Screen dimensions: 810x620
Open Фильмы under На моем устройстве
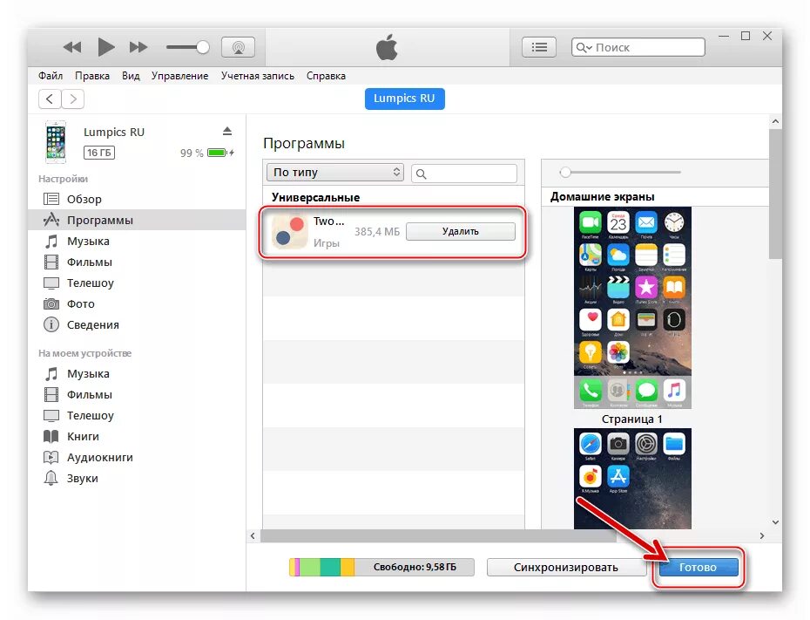coord(137,394)
